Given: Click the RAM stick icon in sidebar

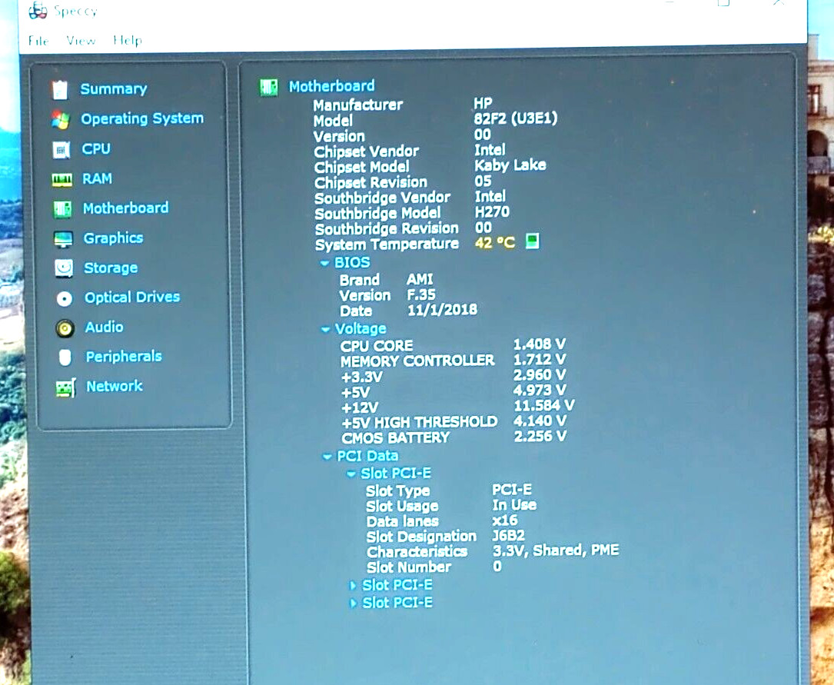Looking at the screenshot, I should [61, 181].
